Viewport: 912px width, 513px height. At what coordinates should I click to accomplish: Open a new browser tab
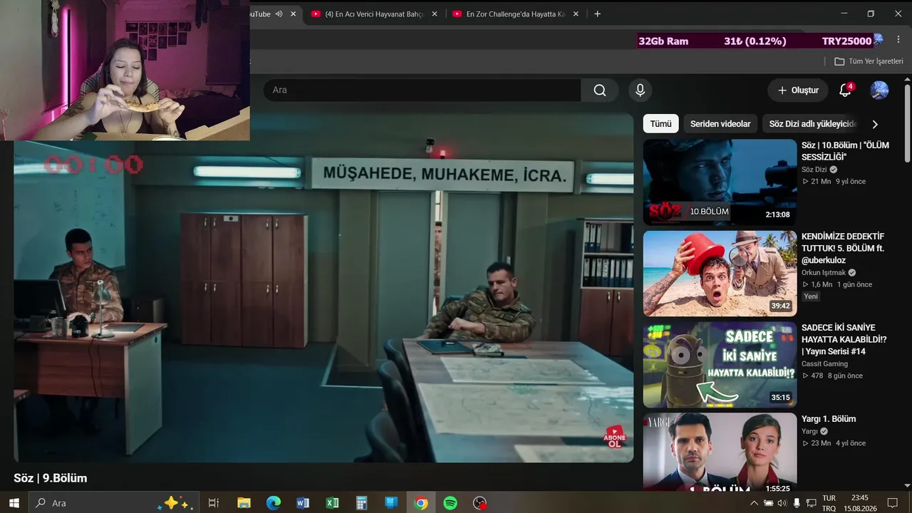click(x=597, y=14)
